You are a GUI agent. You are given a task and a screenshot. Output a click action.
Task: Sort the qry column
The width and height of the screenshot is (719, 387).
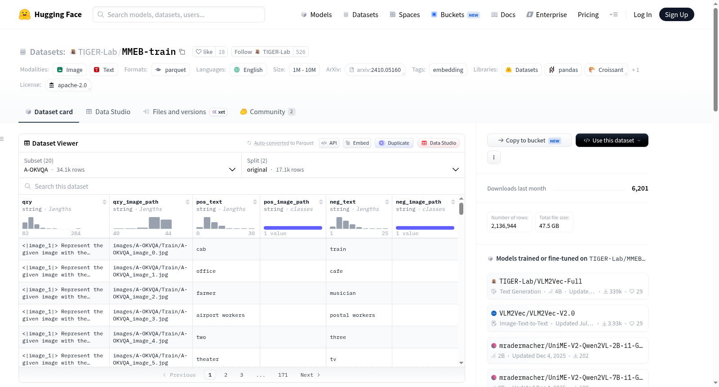click(x=104, y=202)
